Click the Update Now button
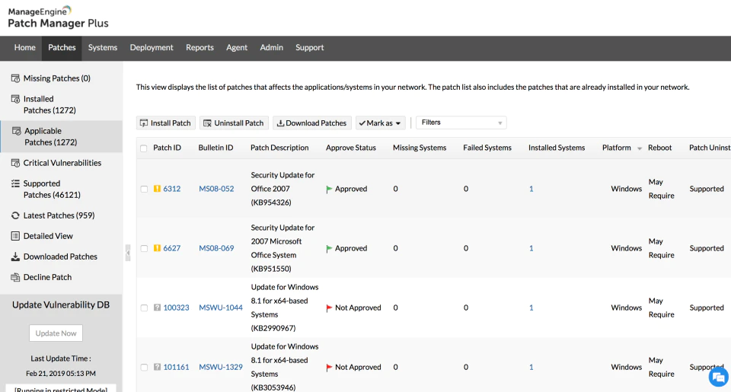The image size is (731, 392). click(56, 333)
